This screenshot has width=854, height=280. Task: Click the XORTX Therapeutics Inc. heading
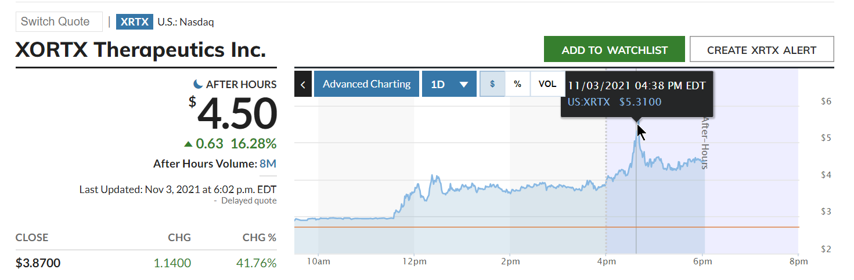tap(140, 50)
